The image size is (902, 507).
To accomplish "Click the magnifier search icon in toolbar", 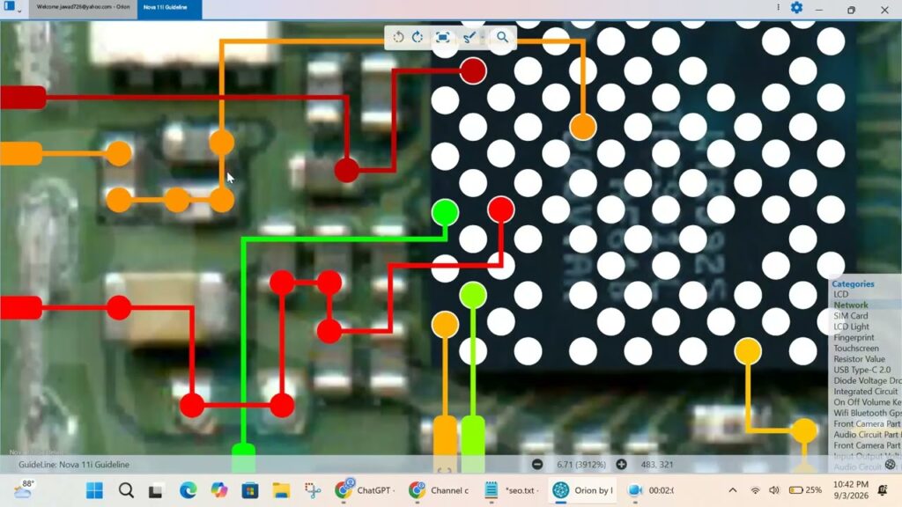I will [502, 37].
